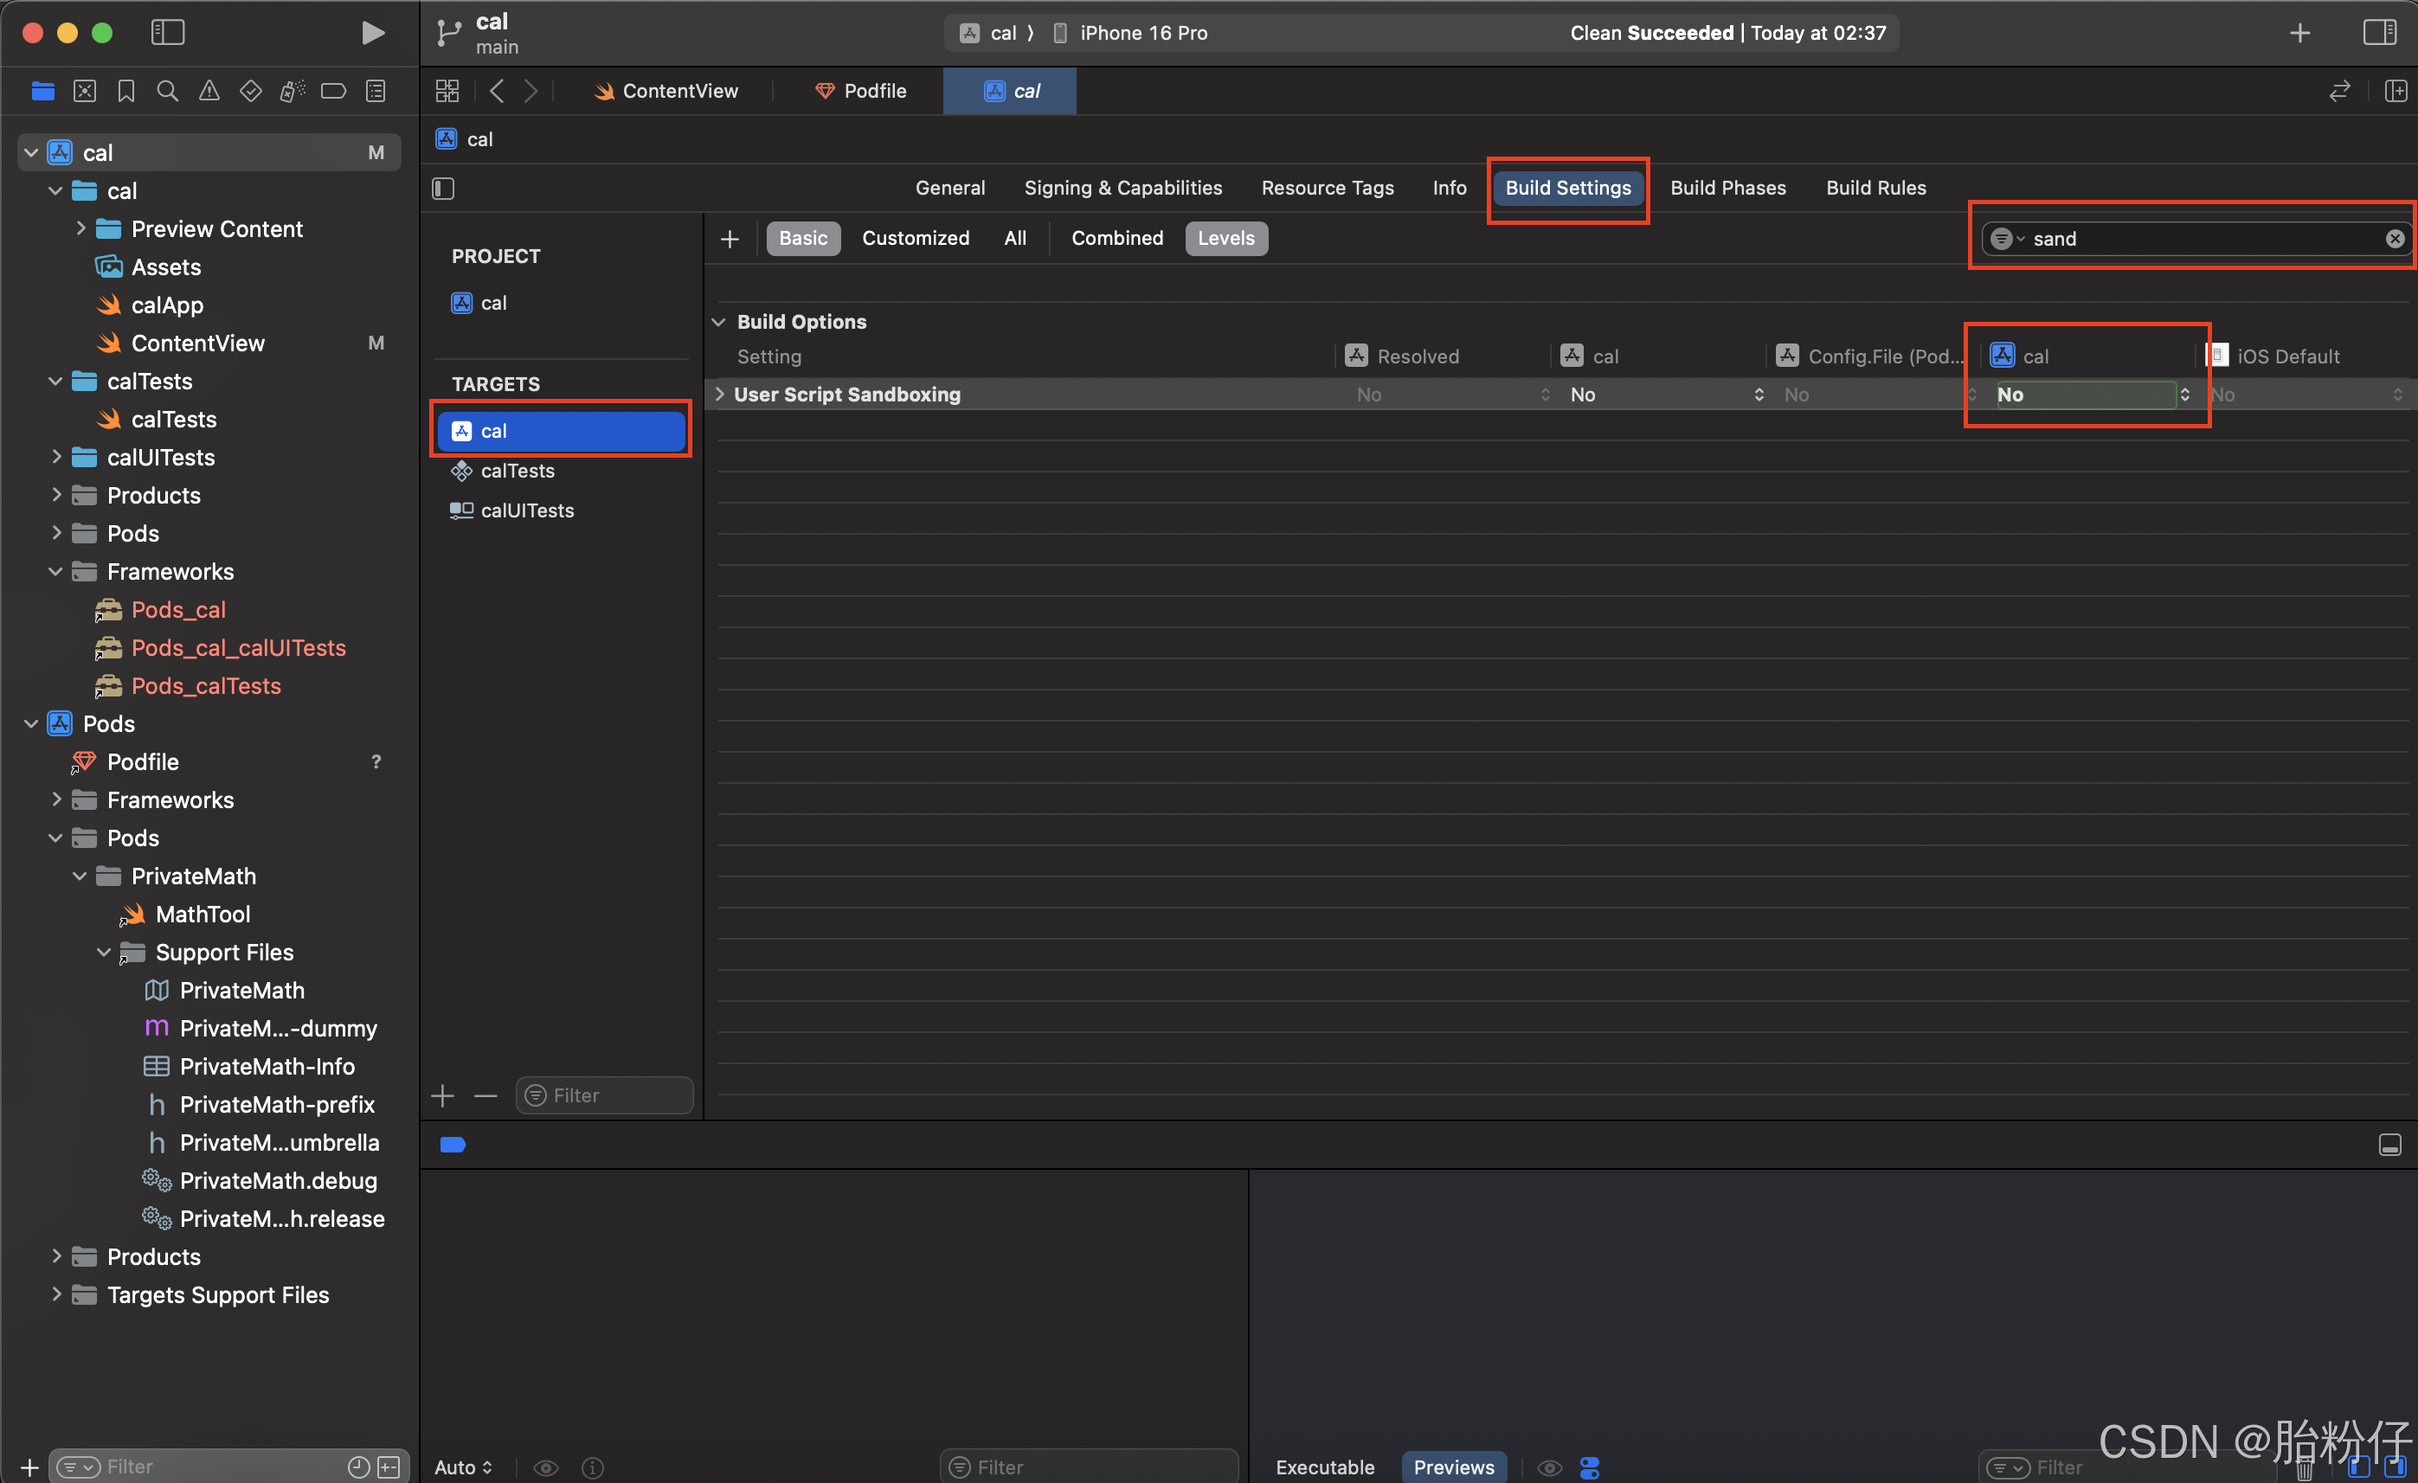This screenshot has height=1483, width=2418.
Task: Remove the selected target with minus
Action: (x=486, y=1095)
